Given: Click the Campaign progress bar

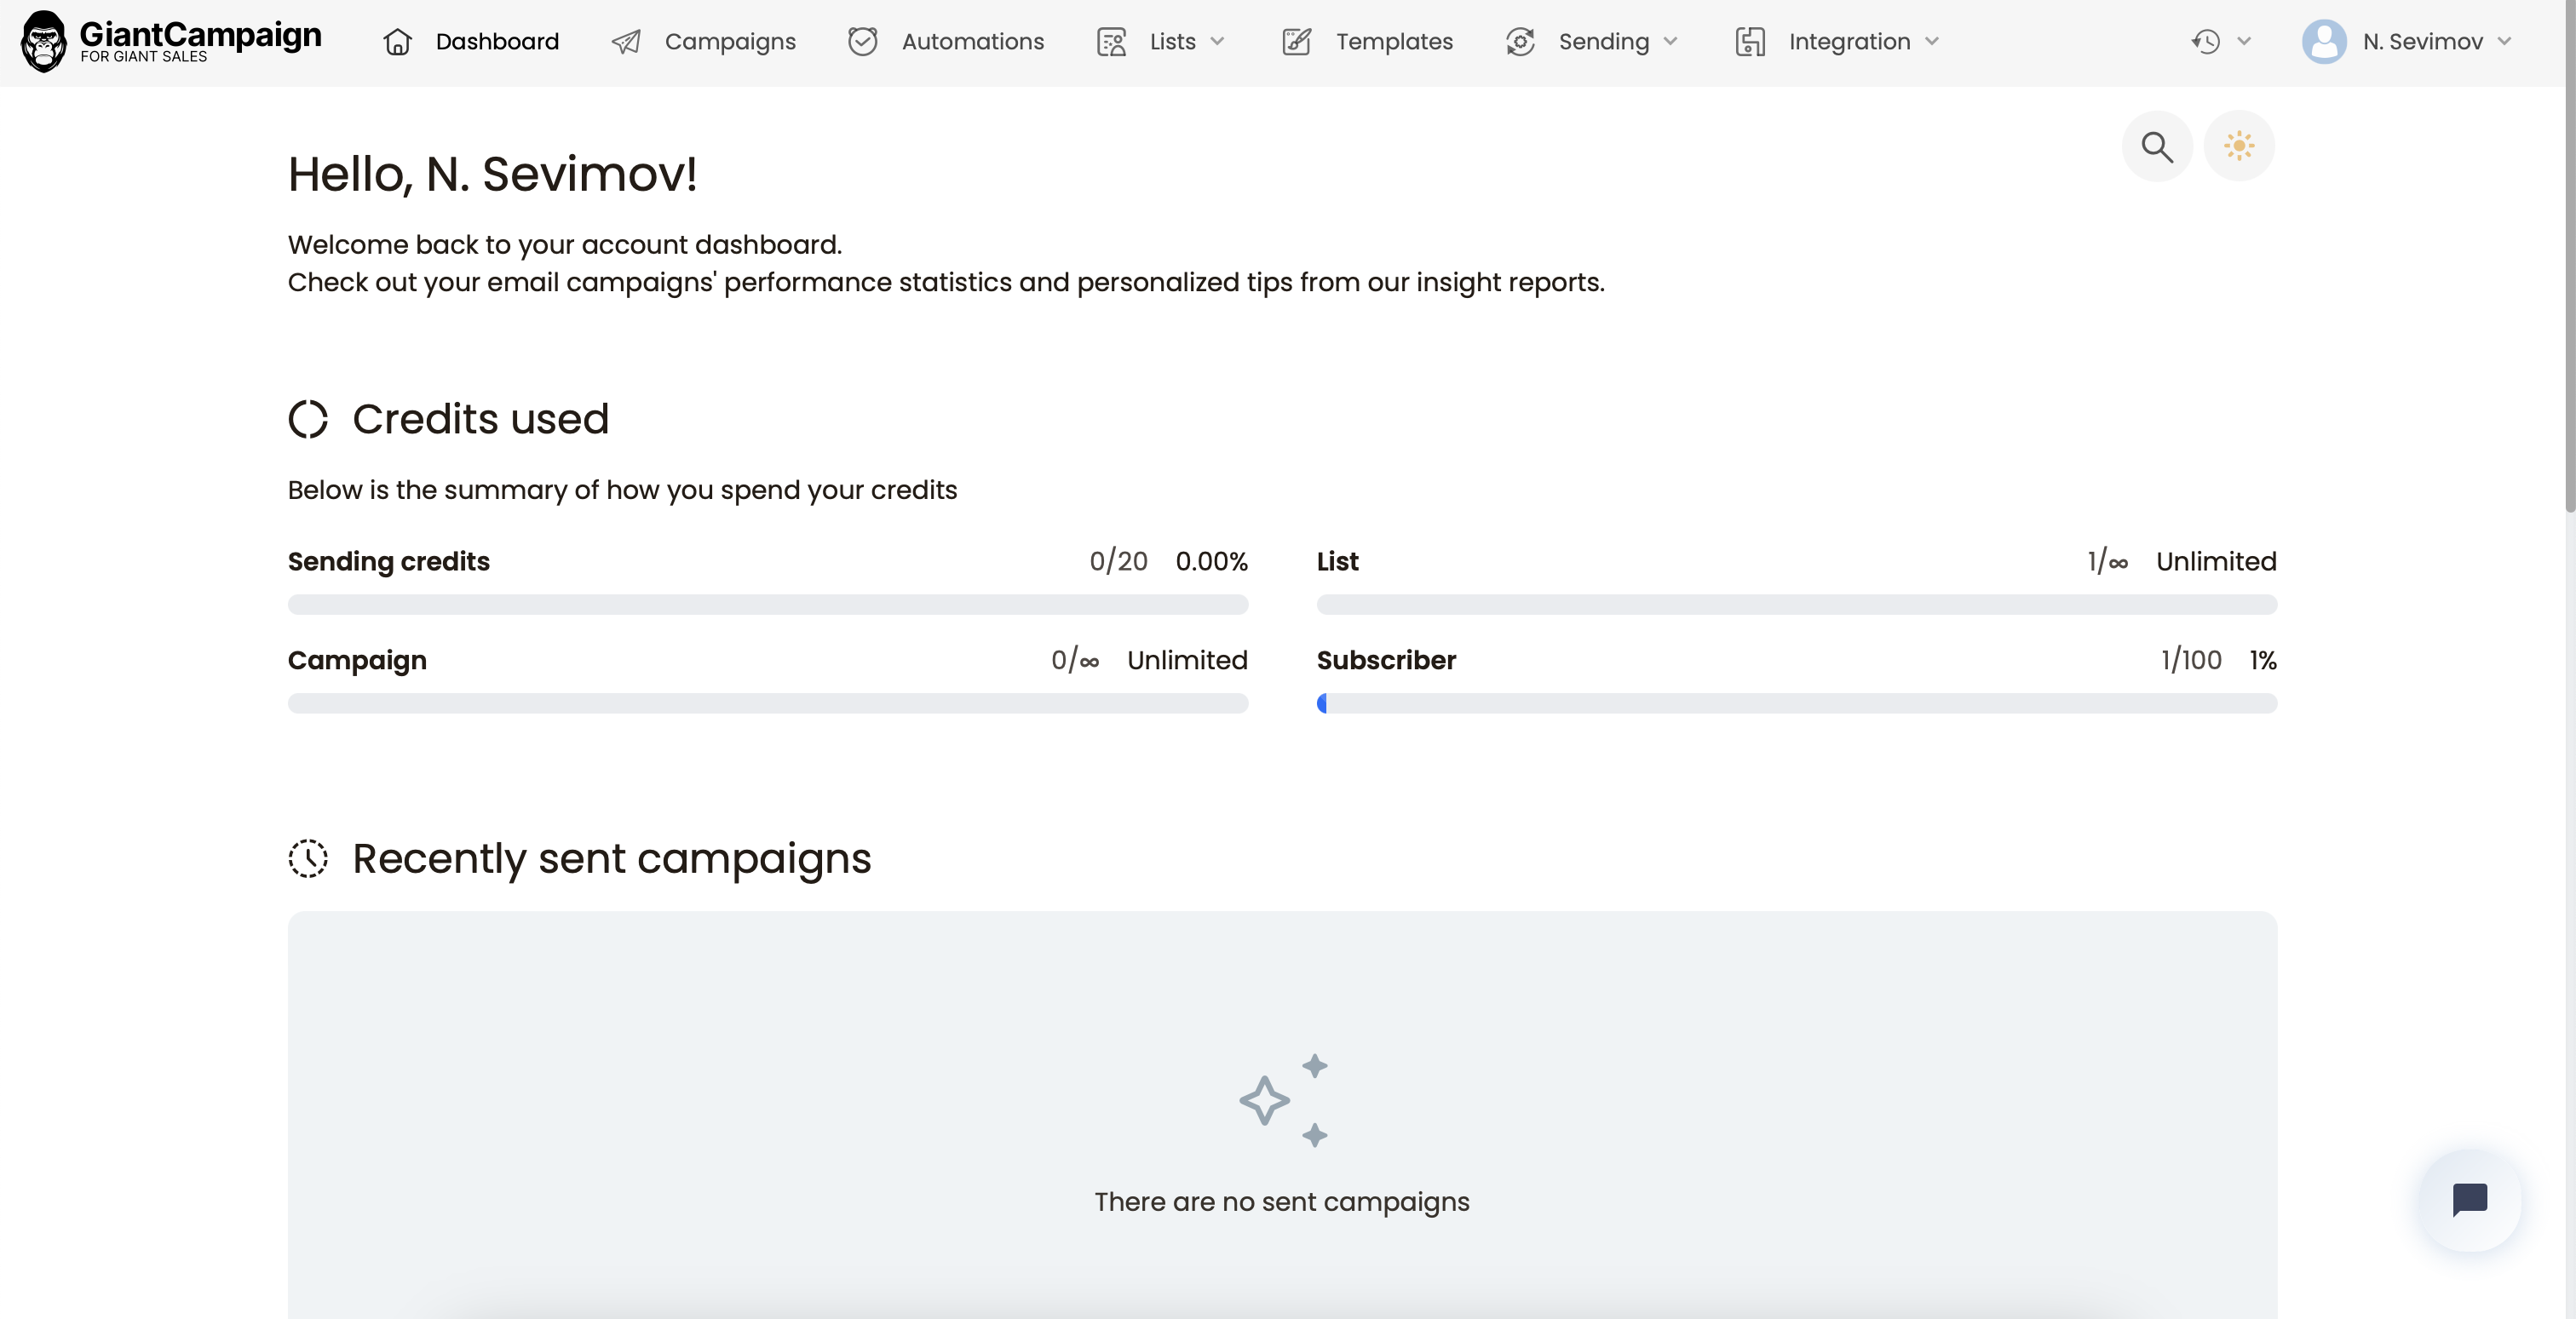Looking at the screenshot, I should (x=768, y=703).
